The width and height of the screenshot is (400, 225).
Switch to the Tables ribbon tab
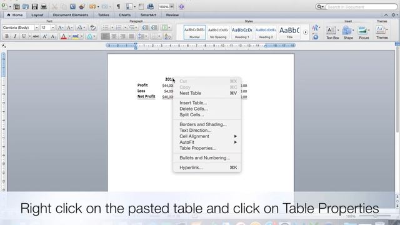[104, 15]
